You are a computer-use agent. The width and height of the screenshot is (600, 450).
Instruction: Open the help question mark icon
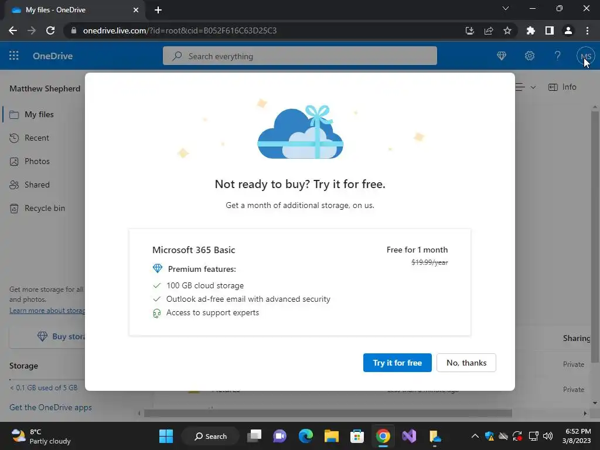[558, 56]
